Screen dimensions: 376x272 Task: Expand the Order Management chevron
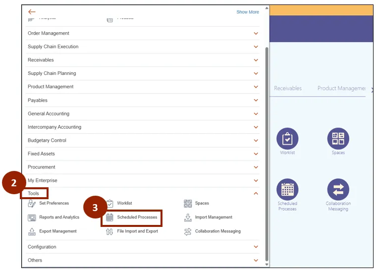pyautogui.click(x=256, y=33)
